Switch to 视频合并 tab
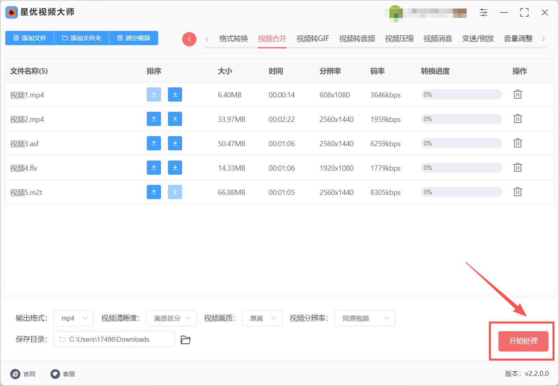559x386 pixels. pos(272,39)
